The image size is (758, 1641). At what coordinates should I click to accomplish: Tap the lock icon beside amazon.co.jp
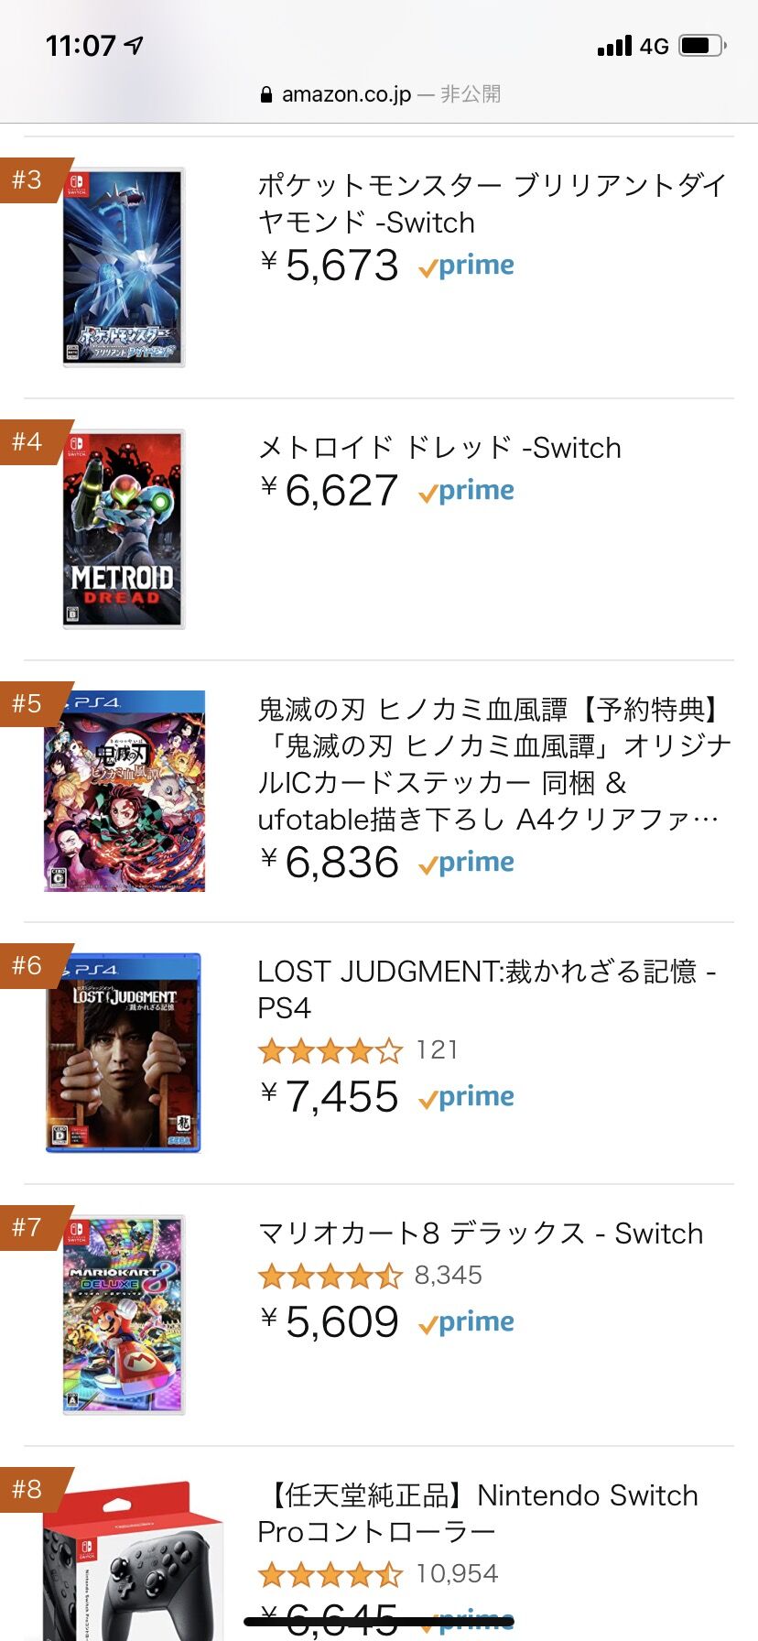(266, 95)
